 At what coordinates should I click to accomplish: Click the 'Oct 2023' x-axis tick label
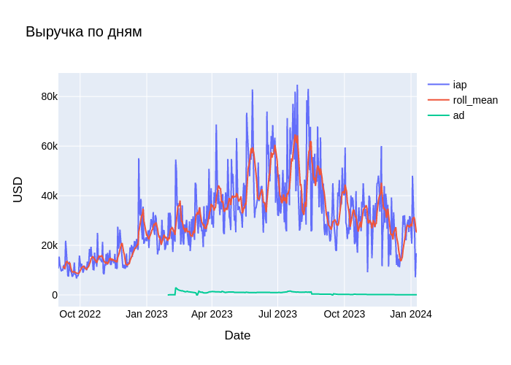(344, 314)
